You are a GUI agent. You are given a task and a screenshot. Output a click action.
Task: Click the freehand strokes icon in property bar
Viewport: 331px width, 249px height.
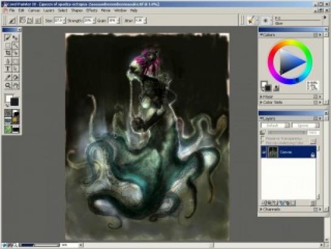(22, 20)
